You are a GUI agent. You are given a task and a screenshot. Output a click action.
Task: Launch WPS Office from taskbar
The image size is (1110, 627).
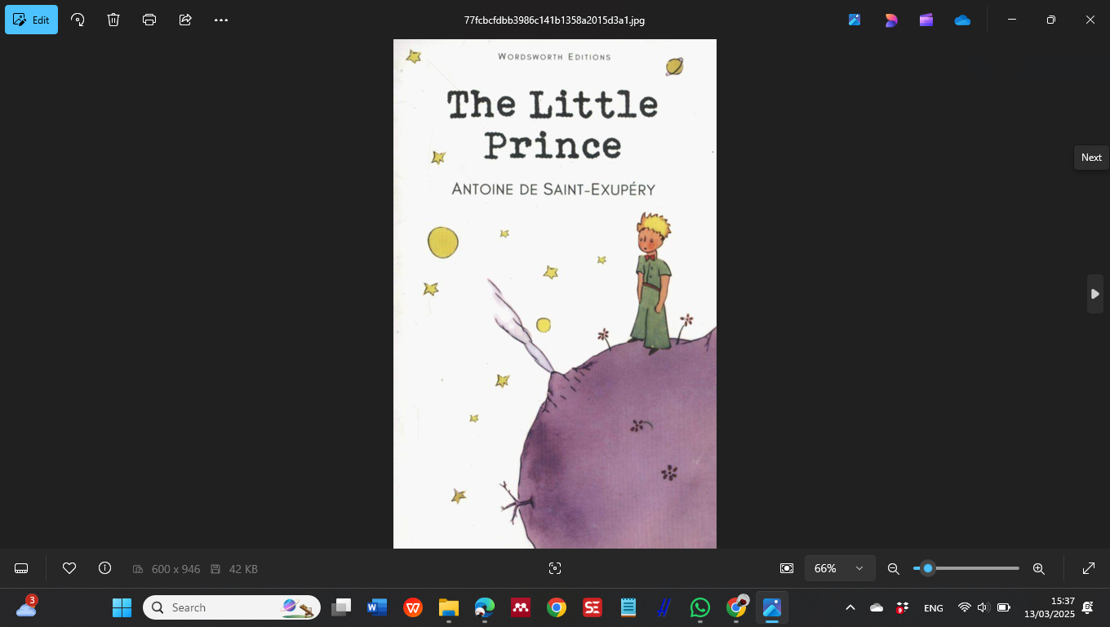(x=413, y=607)
